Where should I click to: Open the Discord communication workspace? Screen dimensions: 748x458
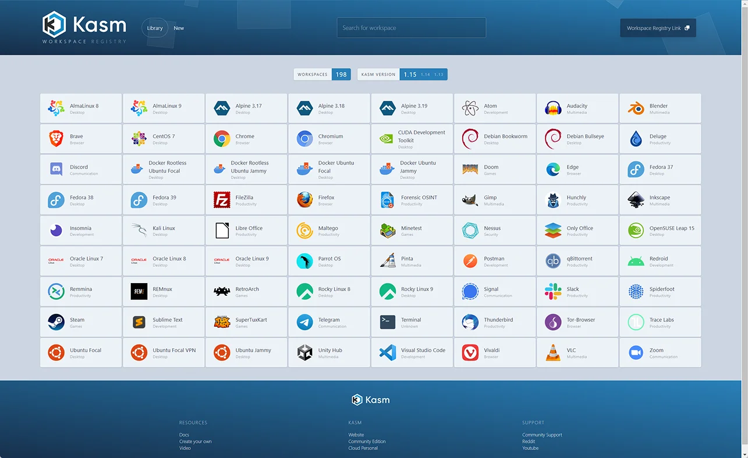80,169
